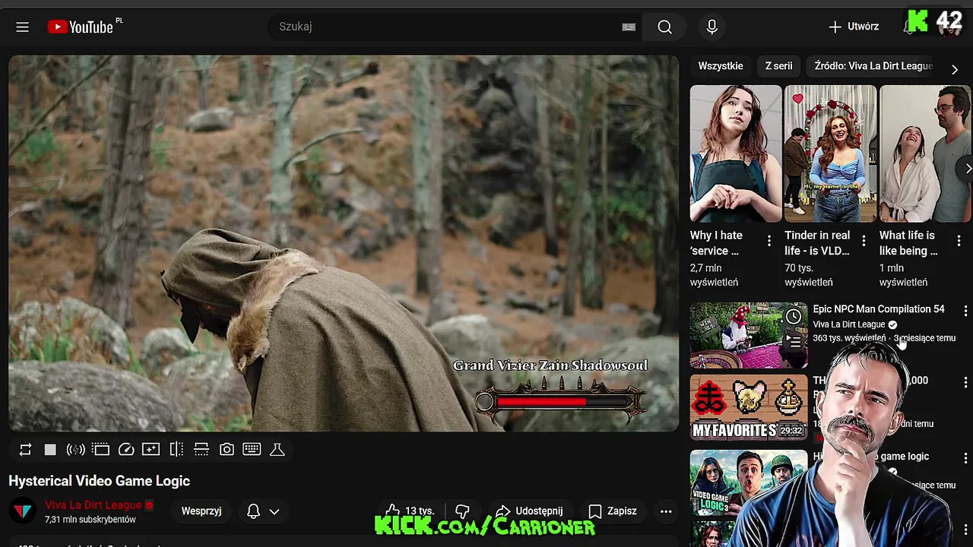Viewport: 973px width, 547px height.
Task: Open the Viva La Dirt League channel avatar
Action: [23, 511]
